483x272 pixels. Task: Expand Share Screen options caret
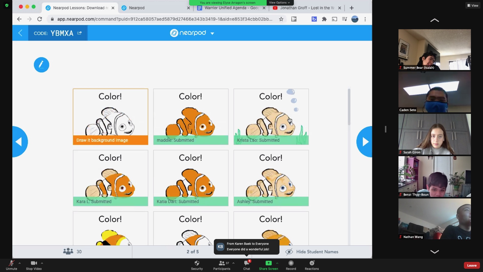(277, 263)
